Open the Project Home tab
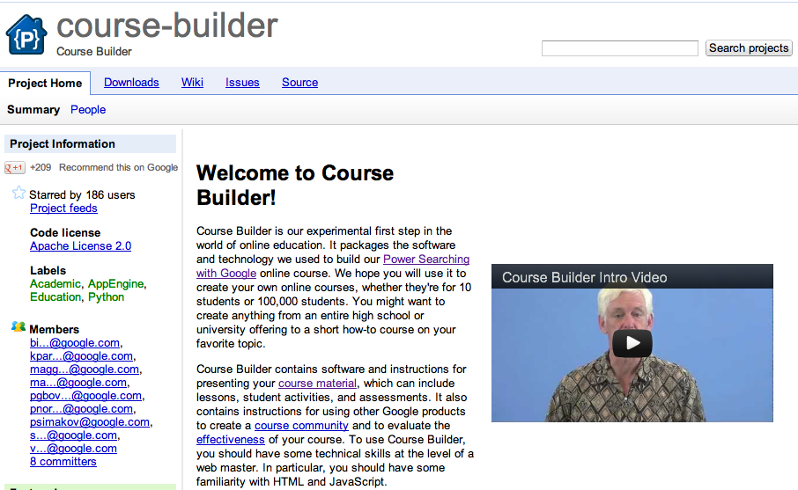Screen dimensions: 798x490 tap(45, 83)
